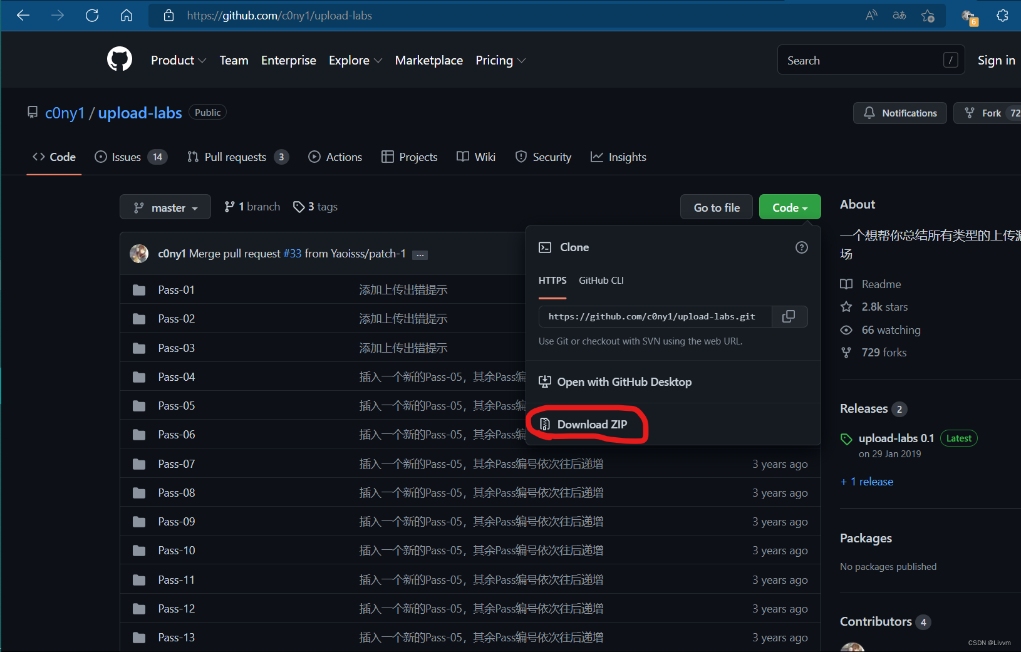Image resolution: width=1021 pixels, height=652 pixels.
Task: Reload the page with refresh icon
Action: pos(92,16)
